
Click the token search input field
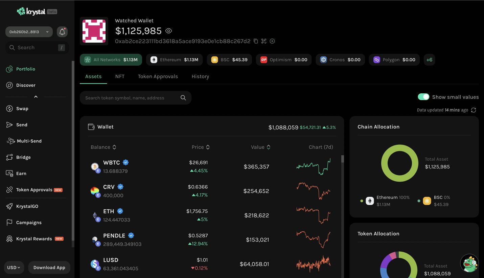point(136,98)
